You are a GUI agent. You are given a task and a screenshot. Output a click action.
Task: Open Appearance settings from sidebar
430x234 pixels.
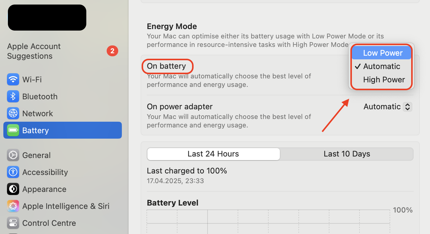pos(13,189)
